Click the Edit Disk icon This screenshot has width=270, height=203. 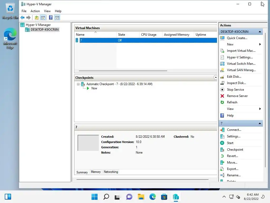222,77
